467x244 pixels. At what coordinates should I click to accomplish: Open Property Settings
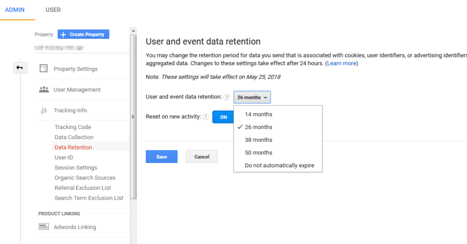tap(76, 69)
